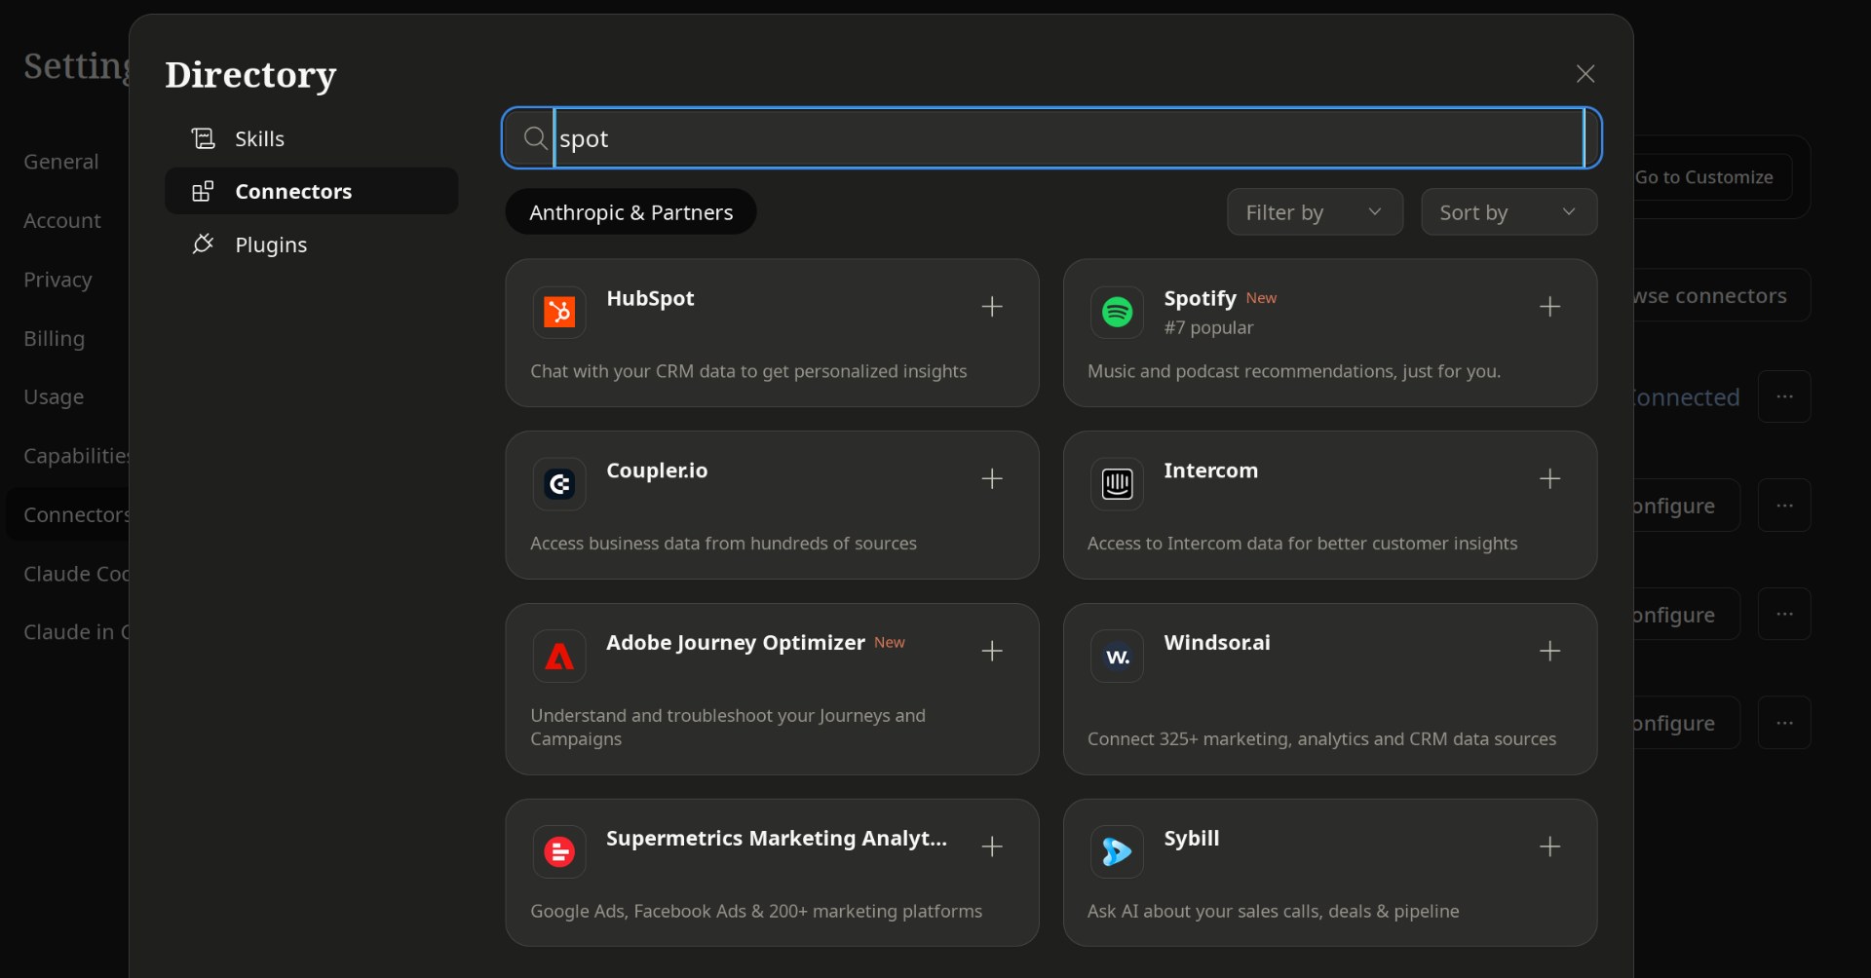The image size is (1871, 978).
Task: Add the Windsor.ai connector with plus icon
Action: point(1549,651)
